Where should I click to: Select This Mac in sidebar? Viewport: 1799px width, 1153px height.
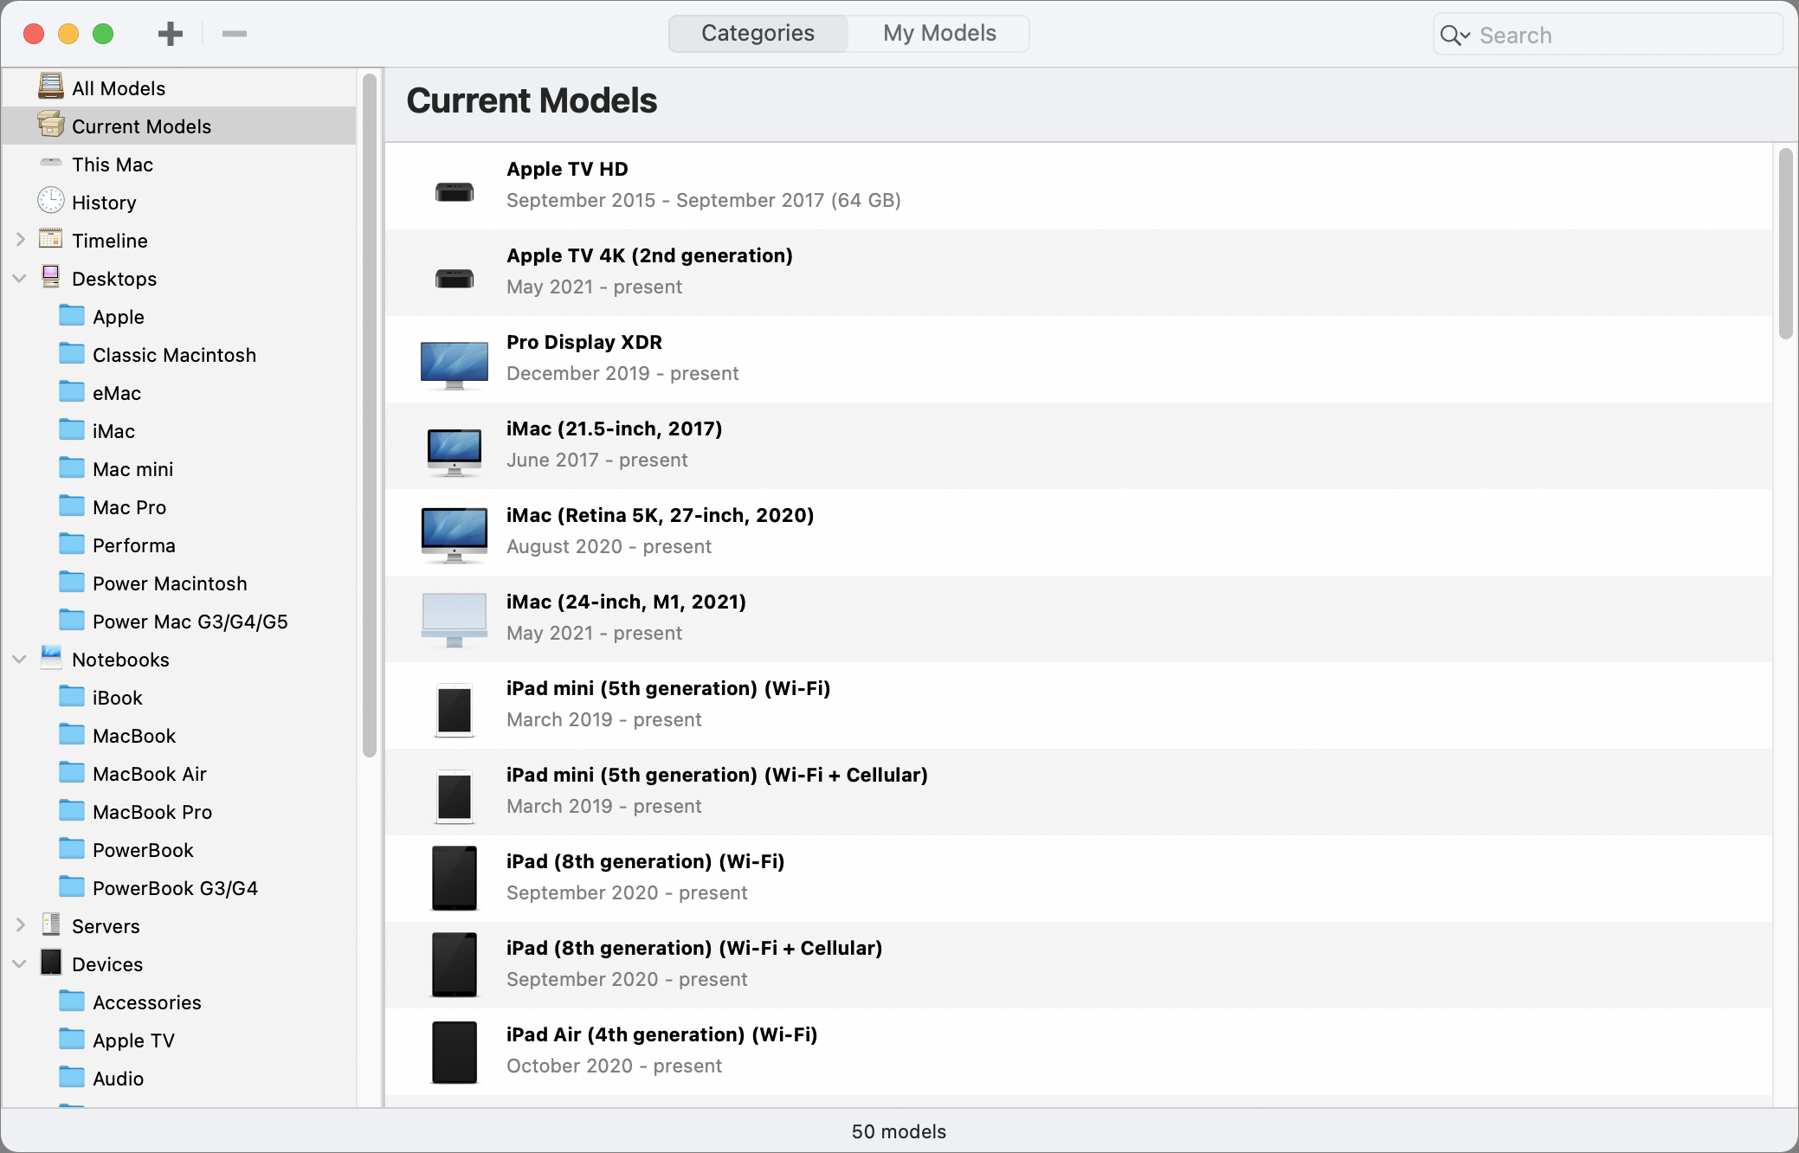tap(179, 164)
